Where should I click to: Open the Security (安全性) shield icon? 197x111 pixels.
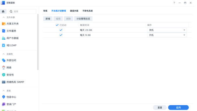3,75
